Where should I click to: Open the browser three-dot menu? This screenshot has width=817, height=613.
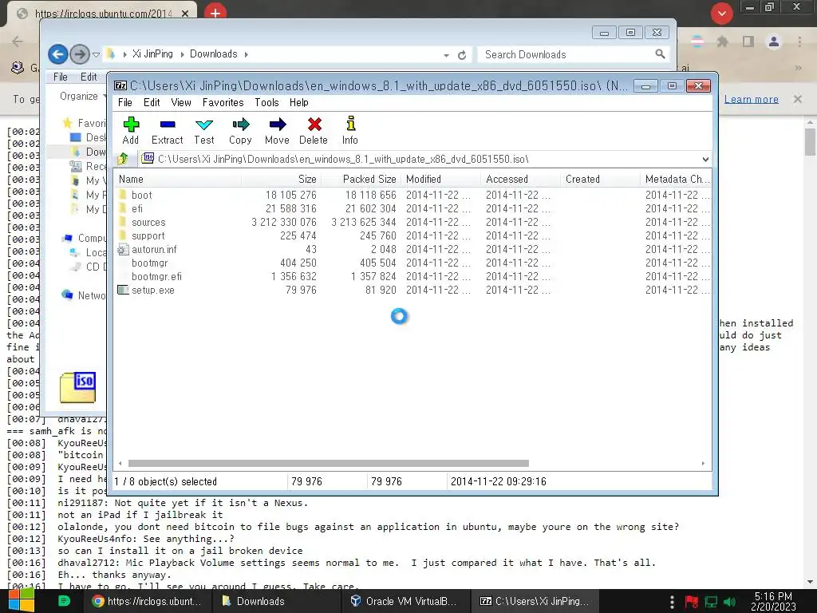pyautogui.click(x=799, y=42)
